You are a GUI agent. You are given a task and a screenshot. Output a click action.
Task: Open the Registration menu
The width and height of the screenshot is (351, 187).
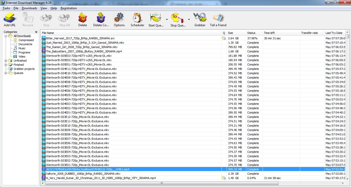[x=69, y=8]
